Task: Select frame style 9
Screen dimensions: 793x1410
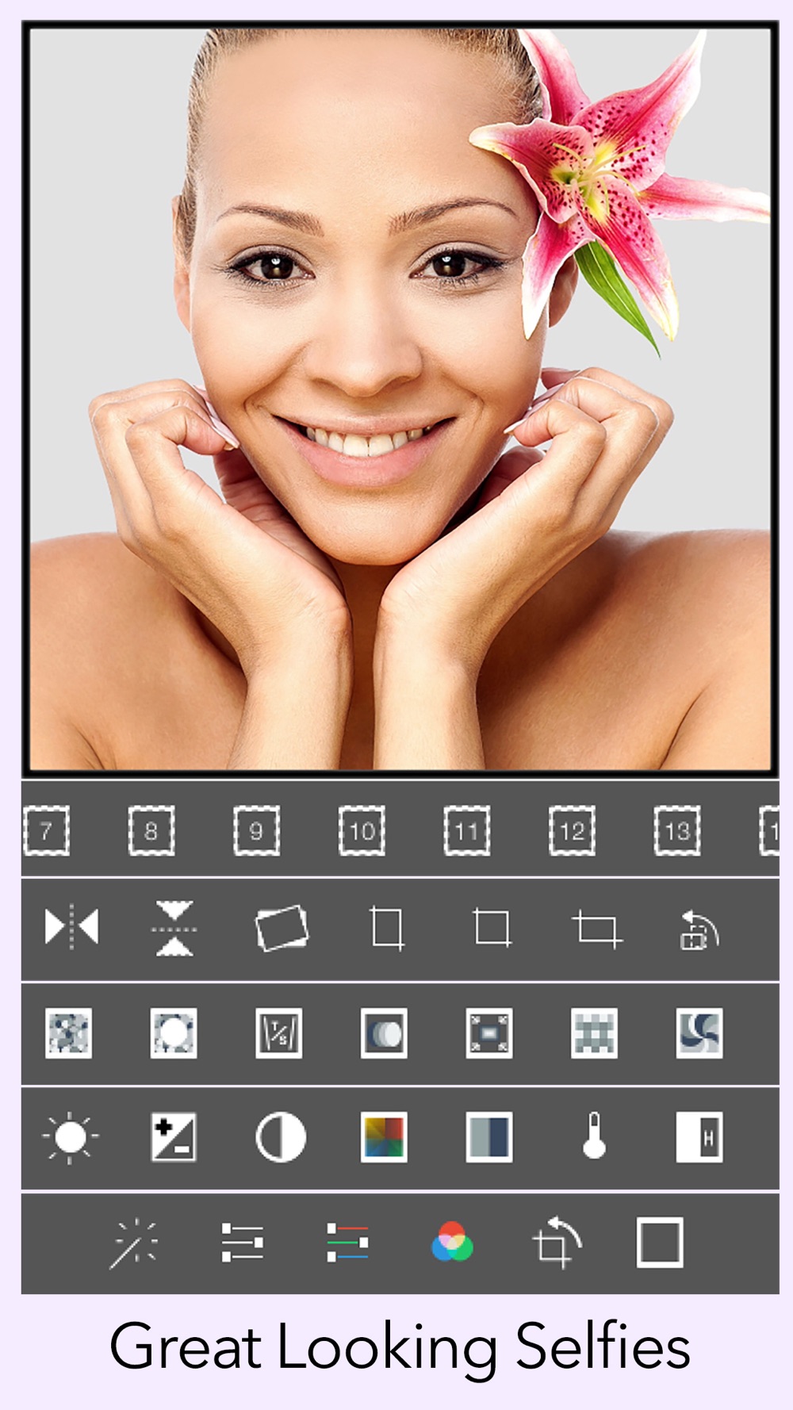Action: coord(256,830)
